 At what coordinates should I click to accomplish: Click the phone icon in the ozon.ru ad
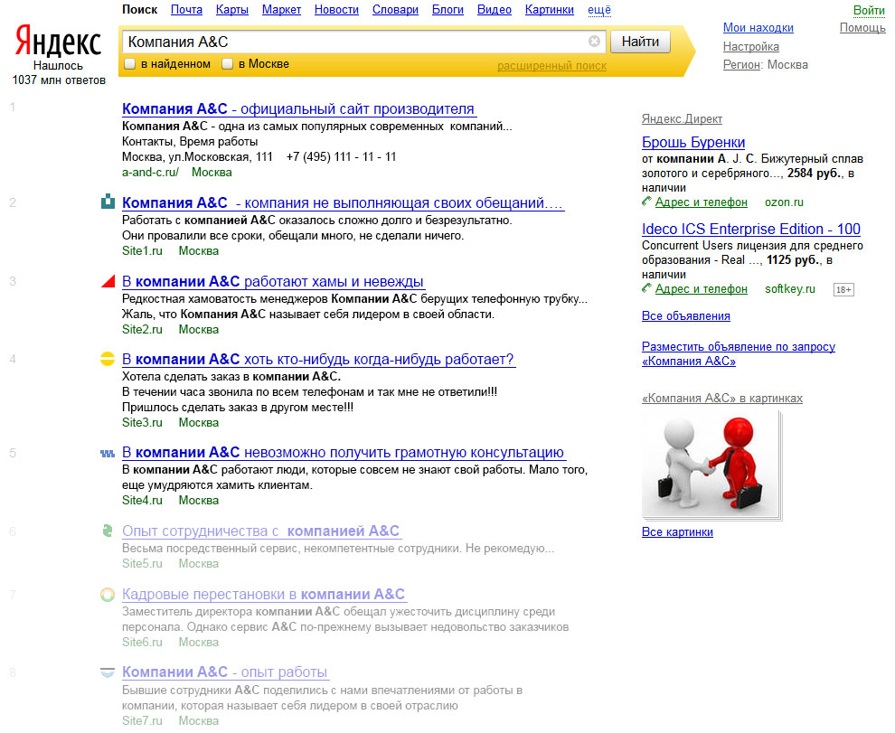[646, 202]
